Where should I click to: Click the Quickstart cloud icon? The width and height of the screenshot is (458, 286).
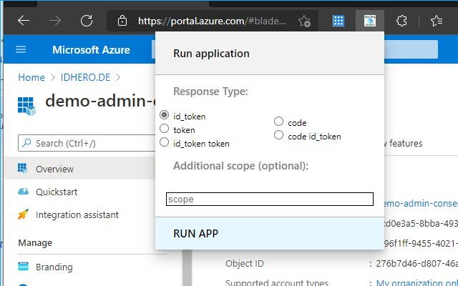click(23, 192)
